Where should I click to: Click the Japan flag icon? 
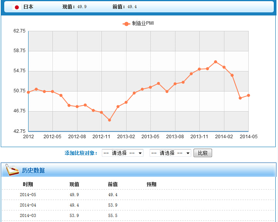coord(17,7)
